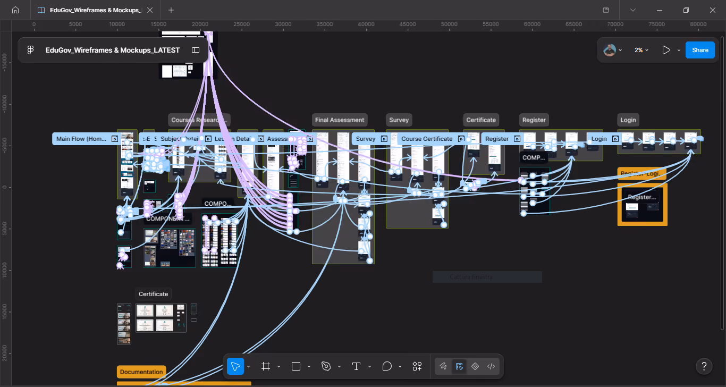Open presentation options chevron beside Play
The width and height of the screenshot is (726, 387).
point(679,51)
